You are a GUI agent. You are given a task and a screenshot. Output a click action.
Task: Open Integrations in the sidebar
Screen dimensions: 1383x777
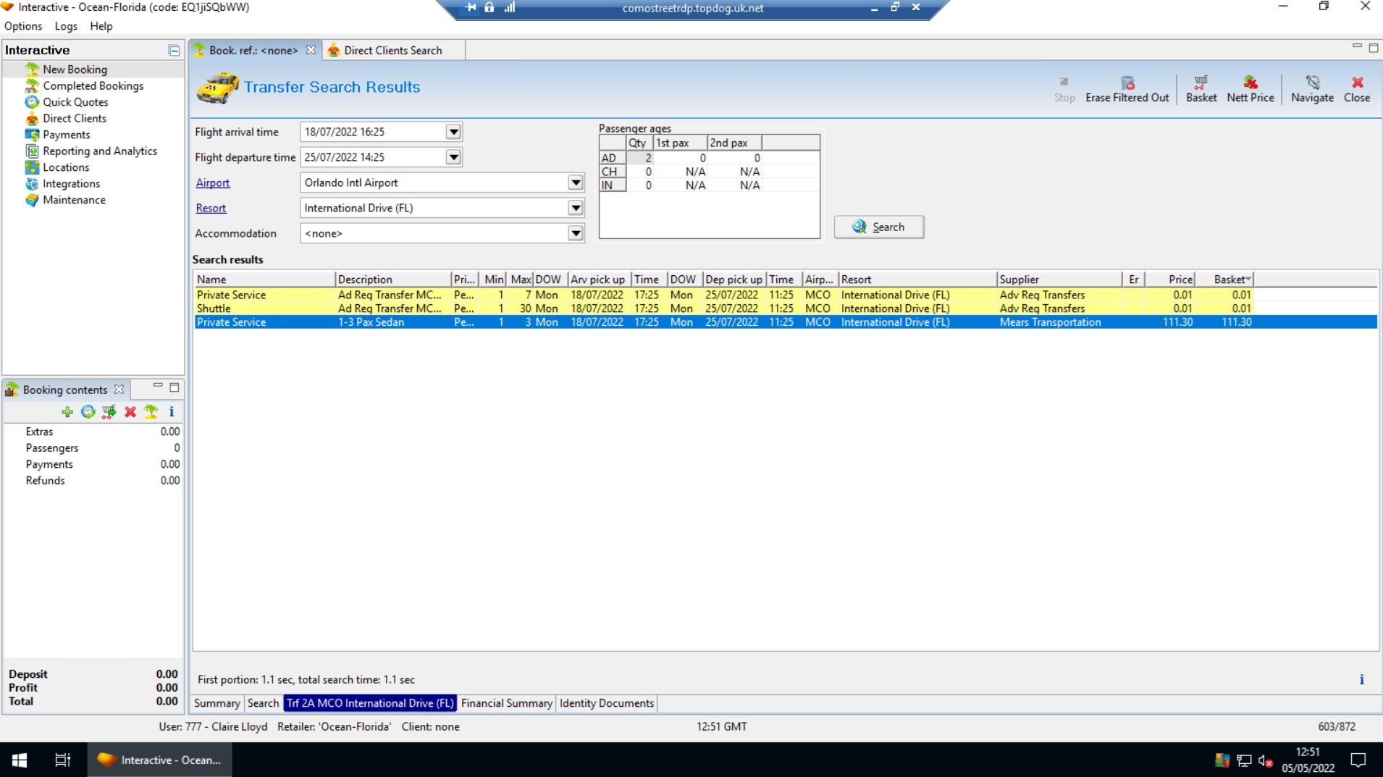click(x=71, y=184)
